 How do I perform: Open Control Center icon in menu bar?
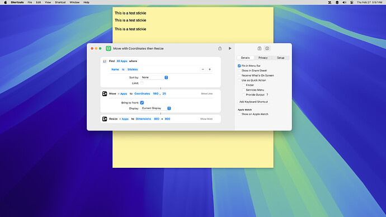pos(352,2)
